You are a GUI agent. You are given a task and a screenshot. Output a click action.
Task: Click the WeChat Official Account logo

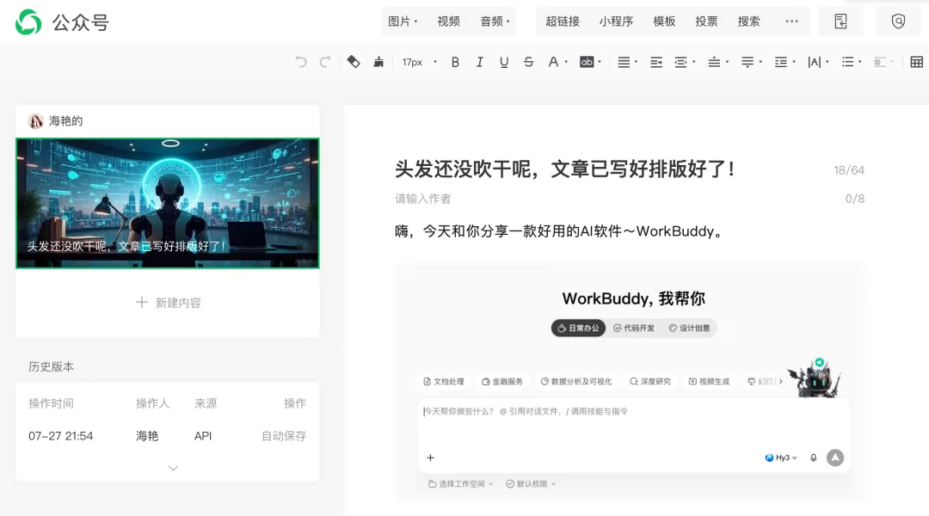28,22
